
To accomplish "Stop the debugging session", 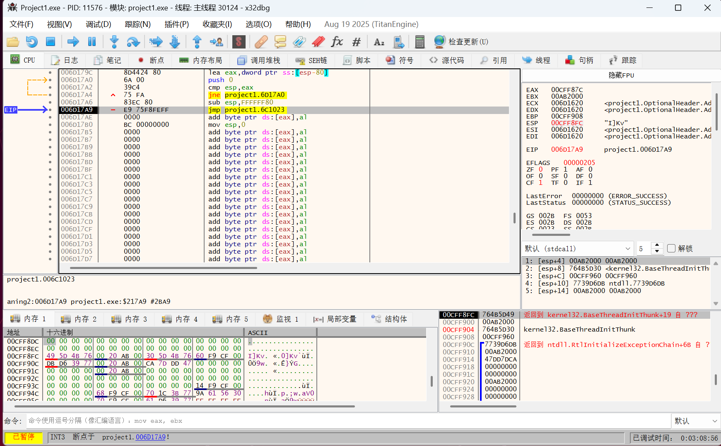I will (51, 42).
